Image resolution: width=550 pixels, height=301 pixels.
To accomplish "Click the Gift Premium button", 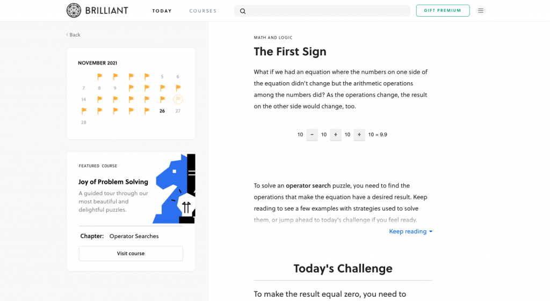I will coord(443,11).
